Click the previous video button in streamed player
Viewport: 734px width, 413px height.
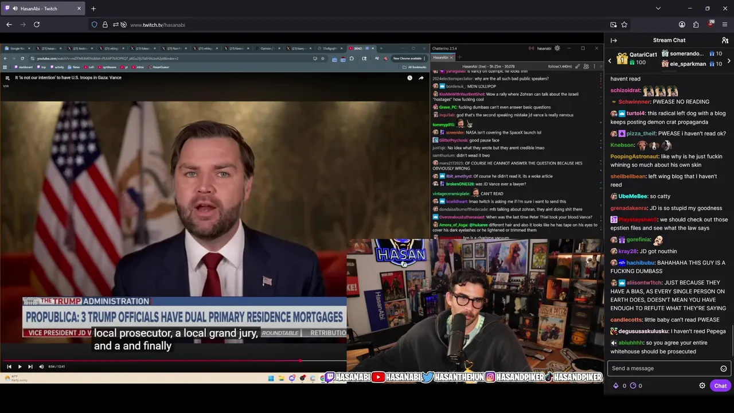(x=9, y=367)
